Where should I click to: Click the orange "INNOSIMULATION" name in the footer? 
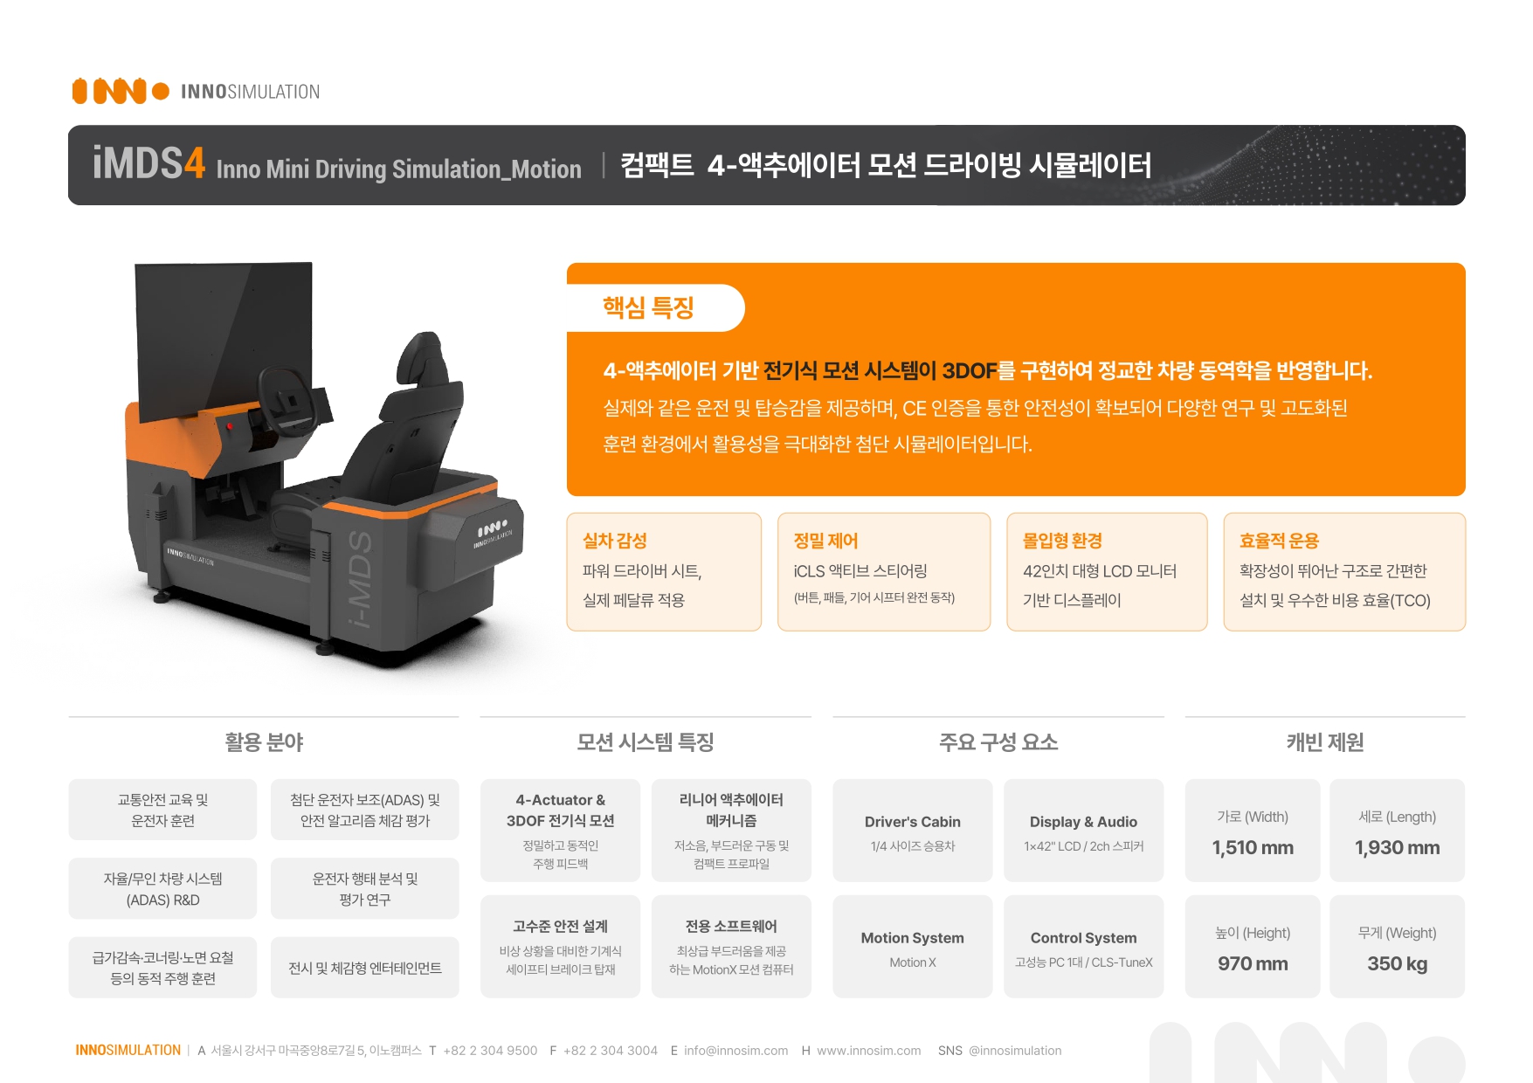128,1050
